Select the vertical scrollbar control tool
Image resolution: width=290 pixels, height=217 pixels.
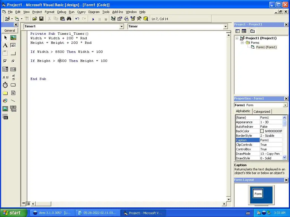13,77
